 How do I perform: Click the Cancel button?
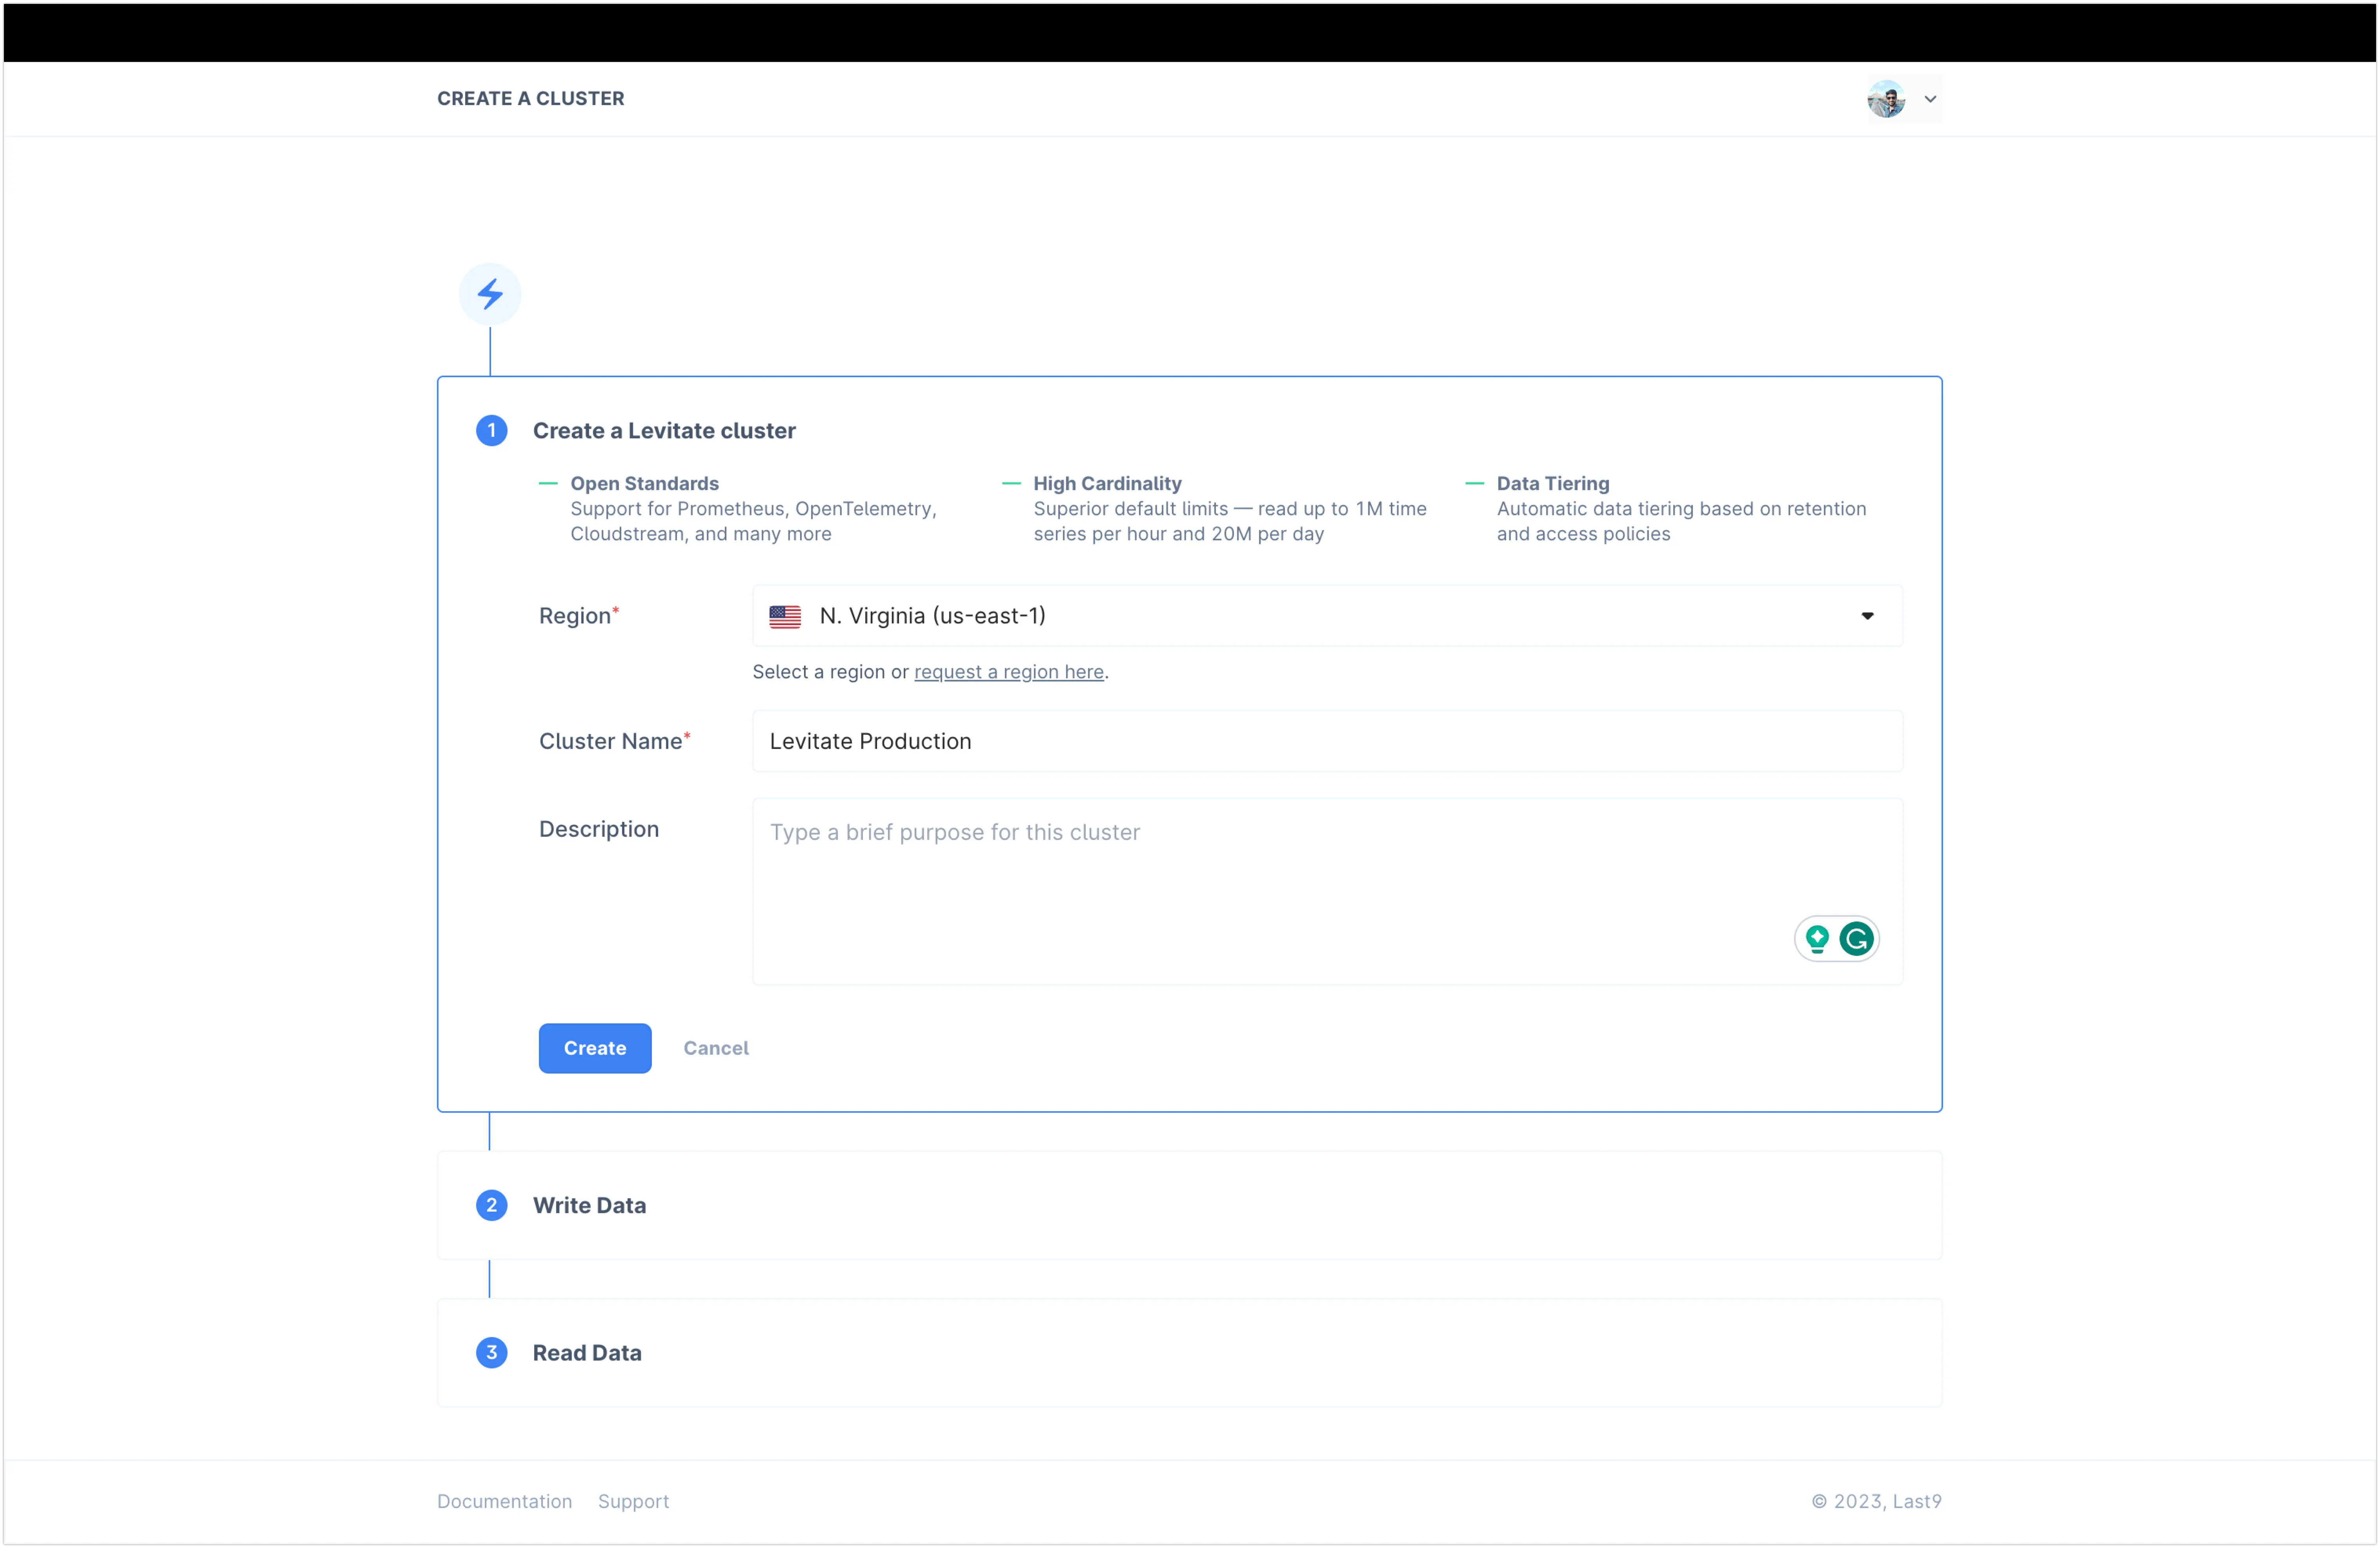click(716, 1048)
